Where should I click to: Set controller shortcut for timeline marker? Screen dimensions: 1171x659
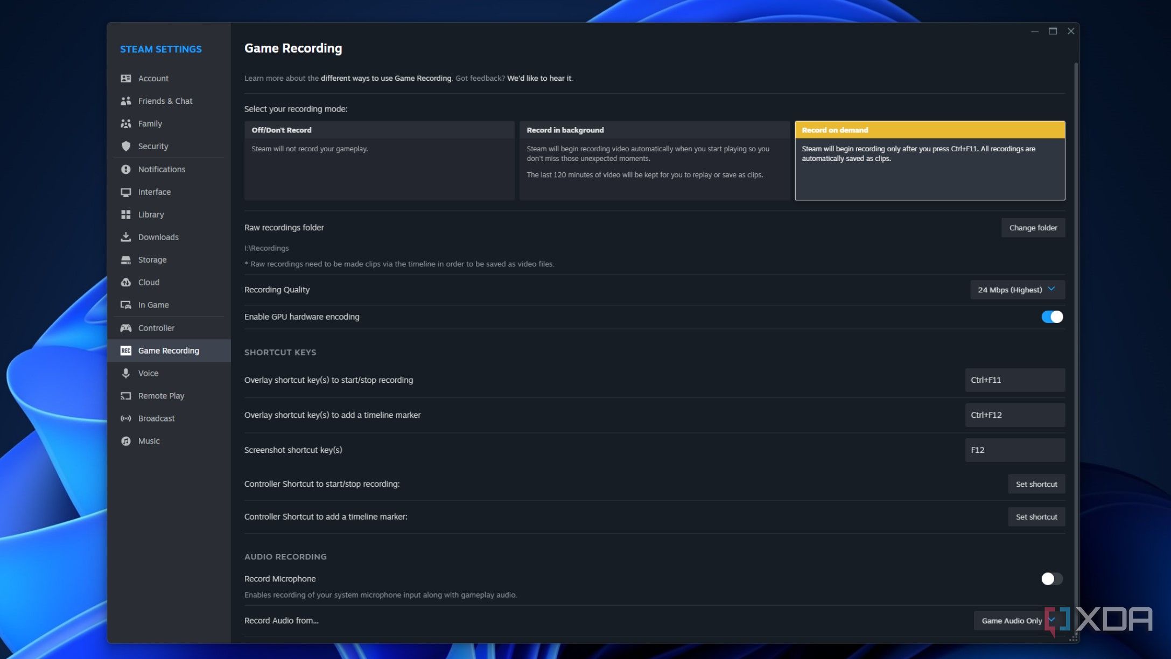[1036, 517]
